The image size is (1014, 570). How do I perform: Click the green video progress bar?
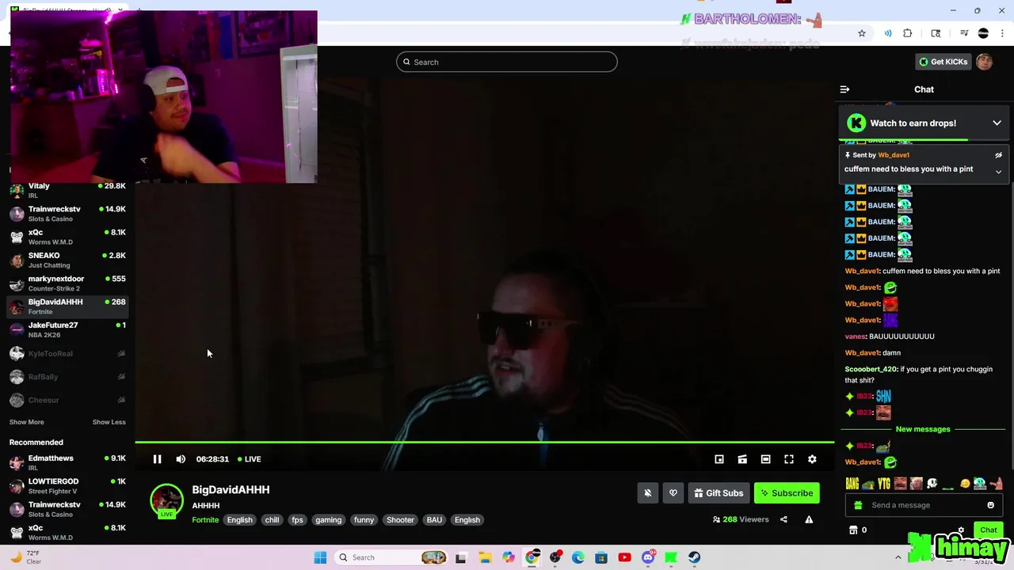484,443
